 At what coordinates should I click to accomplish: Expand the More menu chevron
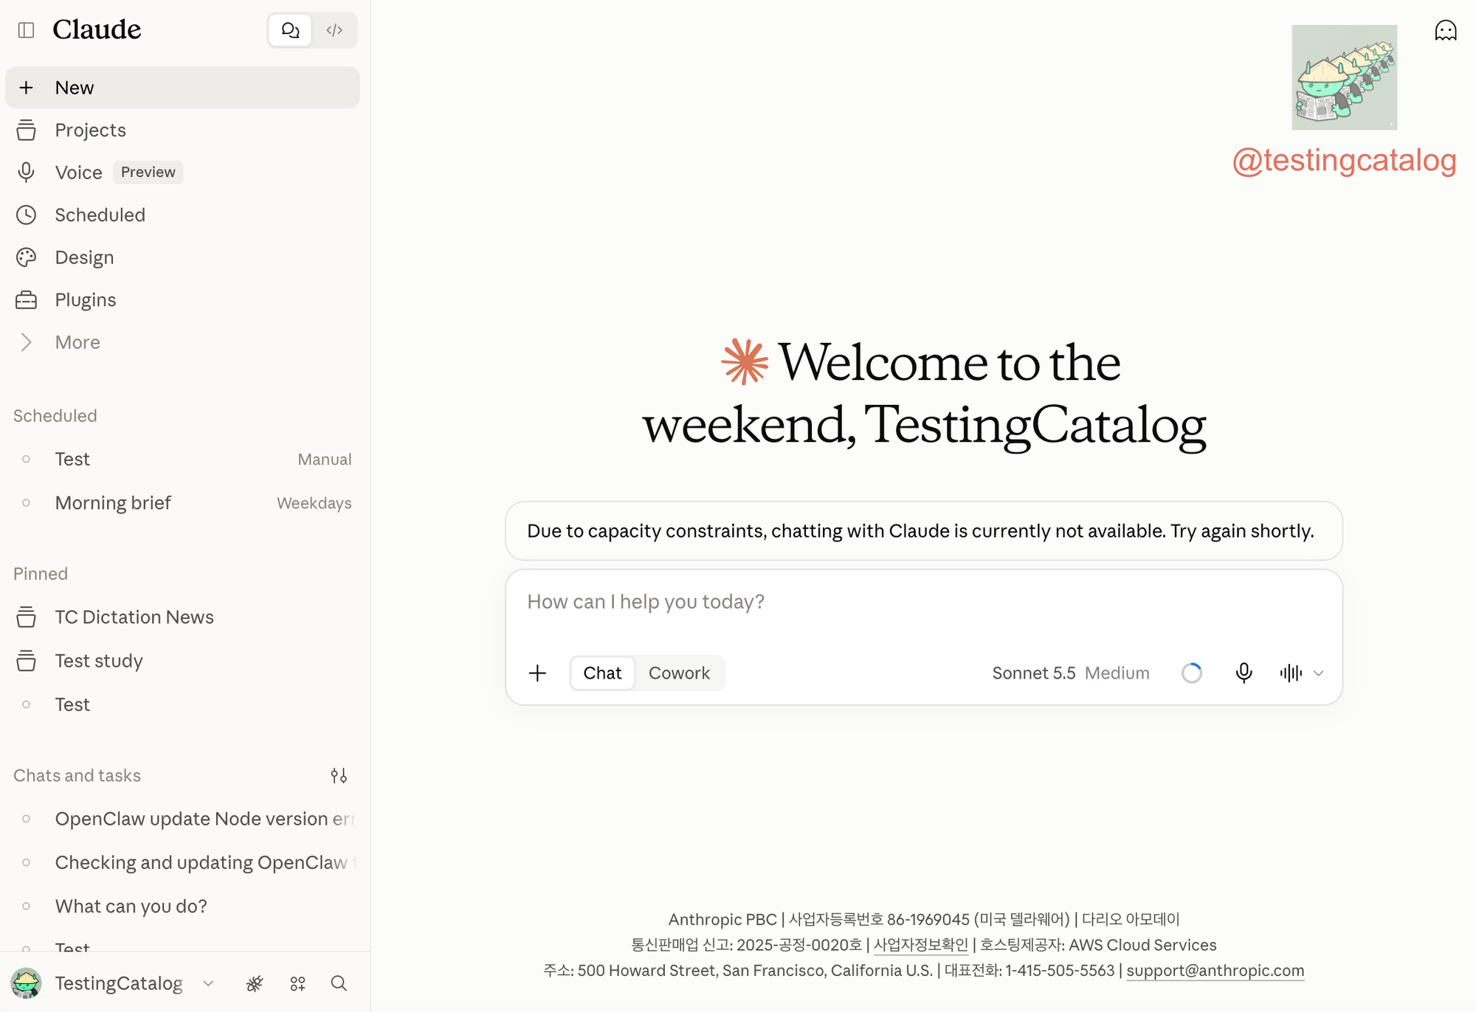pos(27,342)
